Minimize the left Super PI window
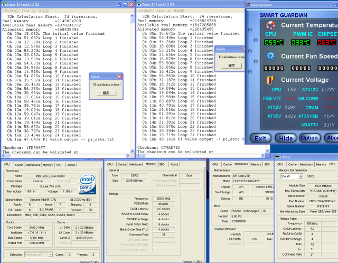338x263 pixels. (x=119, y=5)
